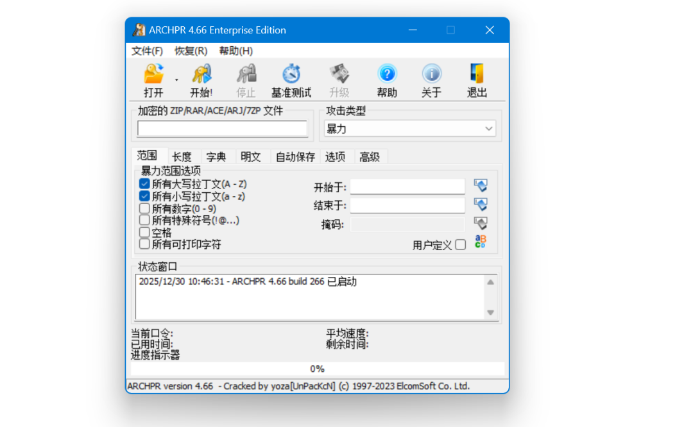Toggle the 用户定义 checkbox

461,245
